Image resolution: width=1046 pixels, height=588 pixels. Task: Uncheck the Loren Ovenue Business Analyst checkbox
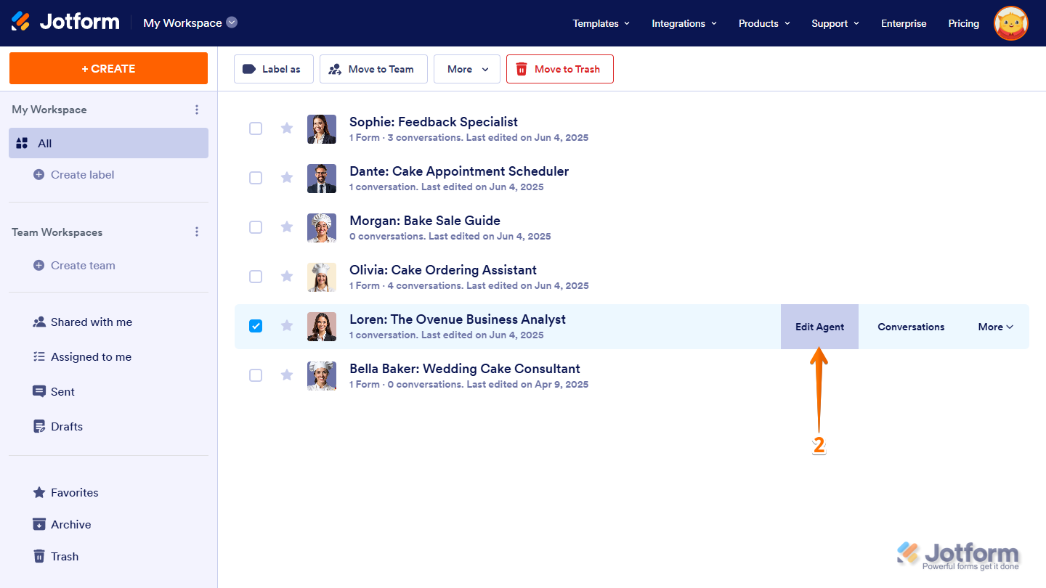coord(256,326)
